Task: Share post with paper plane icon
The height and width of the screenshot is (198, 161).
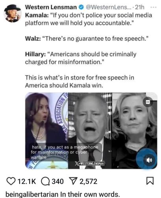Action: pyautogui.click(x=73, y=181)
